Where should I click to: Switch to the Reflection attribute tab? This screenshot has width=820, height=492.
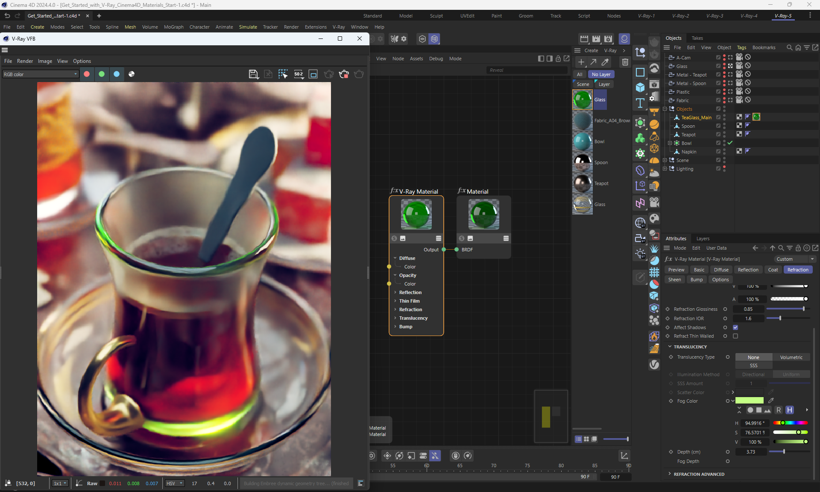coord(748,270)
